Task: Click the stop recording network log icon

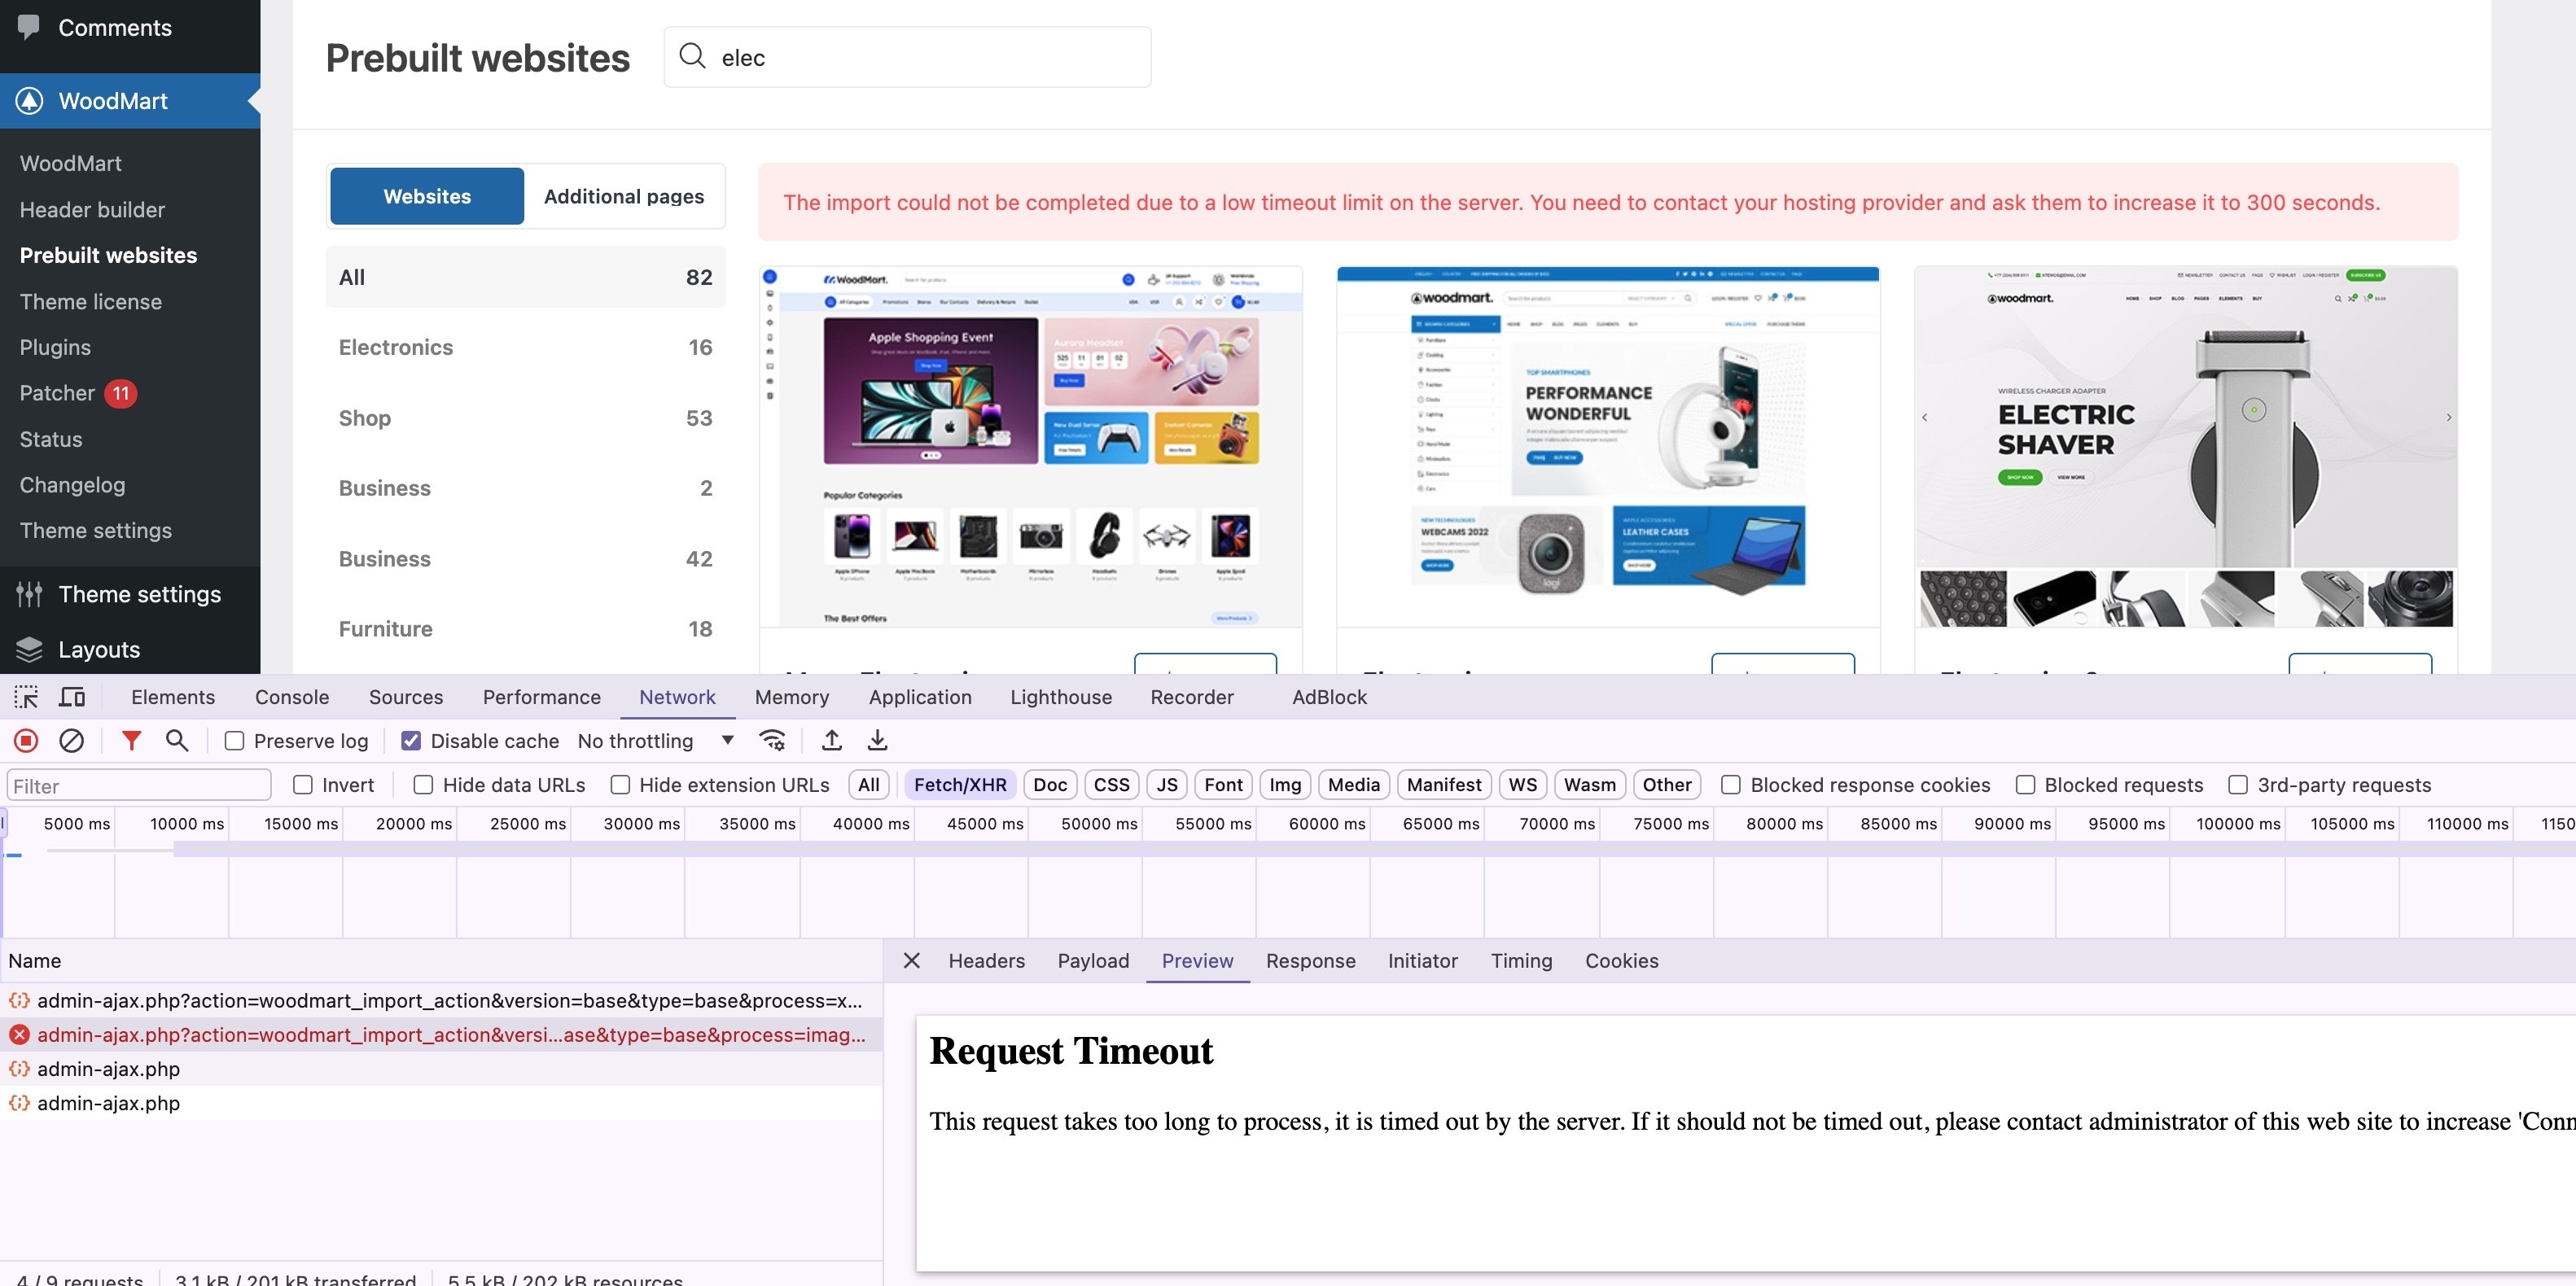Action: [x=26, y=740]
